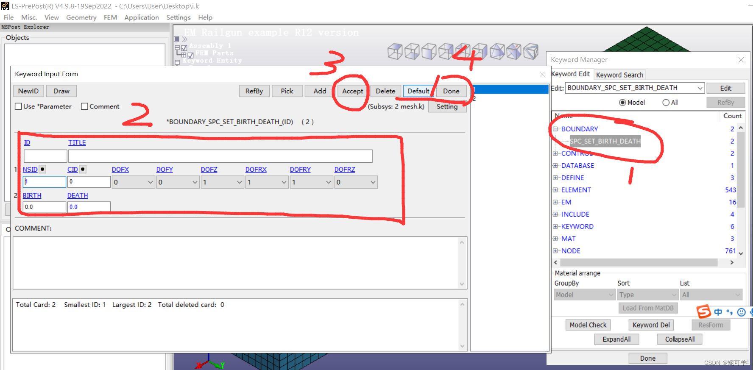Viewport: 753px width, 370px height.
Task: Open the FEM menu
Action: click(x=110, y=17)
